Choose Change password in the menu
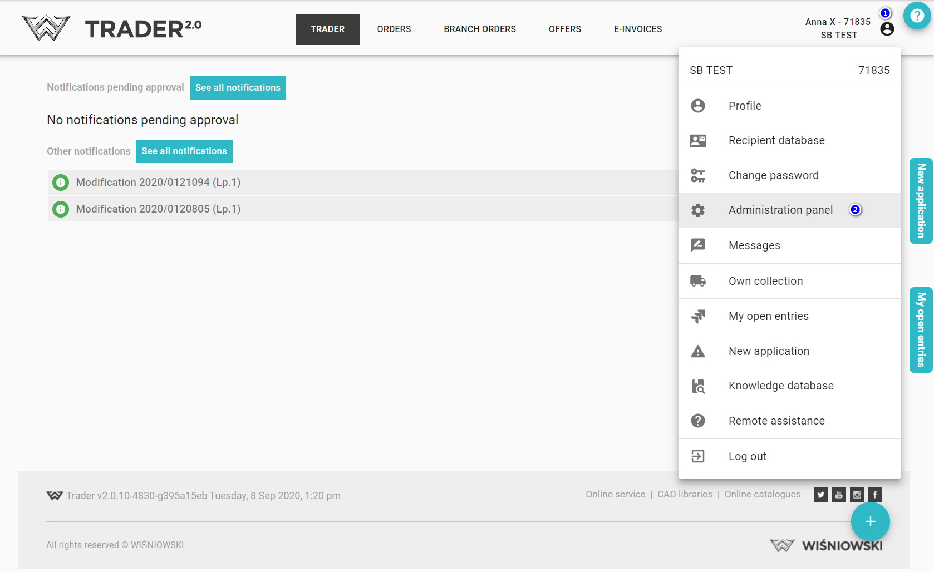Screen dimensions: 934x572 773,175
